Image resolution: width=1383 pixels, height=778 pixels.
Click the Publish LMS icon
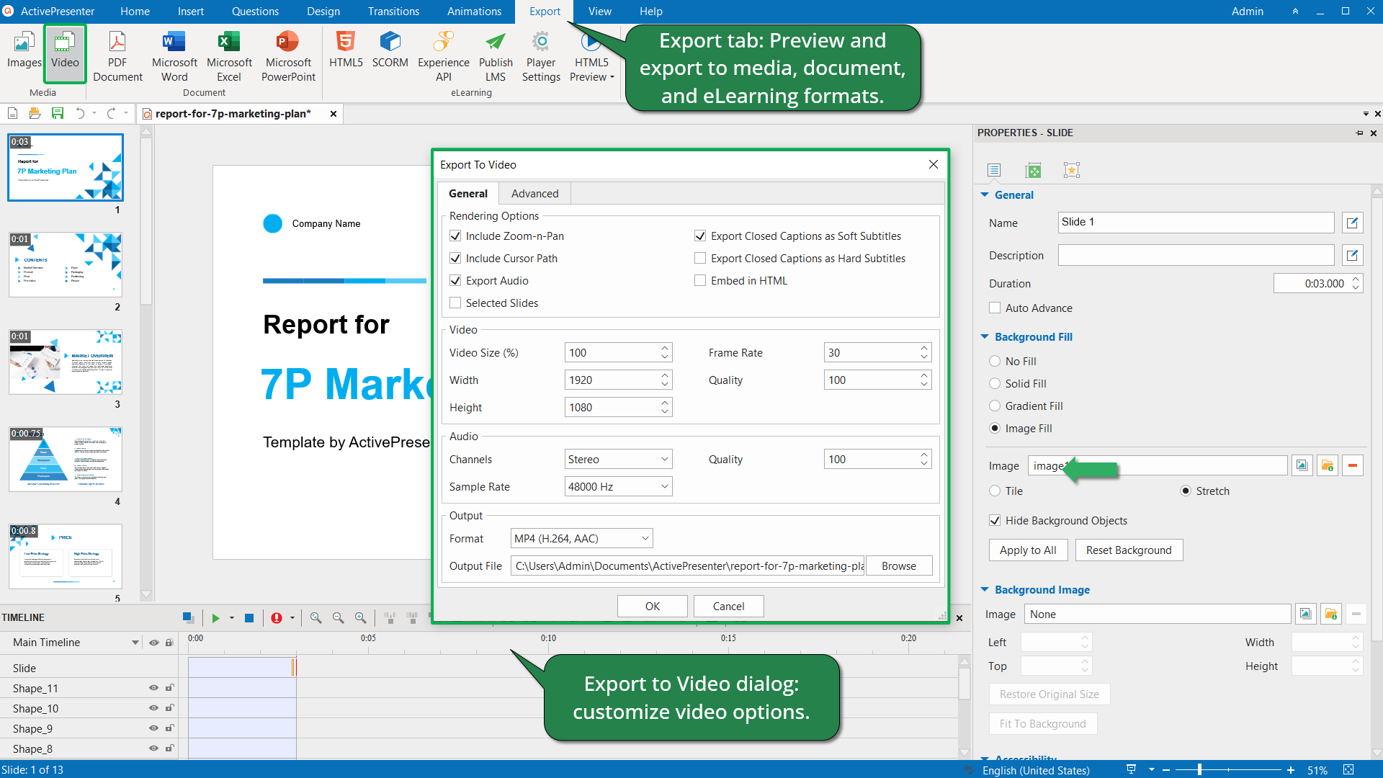click(495, 54)
